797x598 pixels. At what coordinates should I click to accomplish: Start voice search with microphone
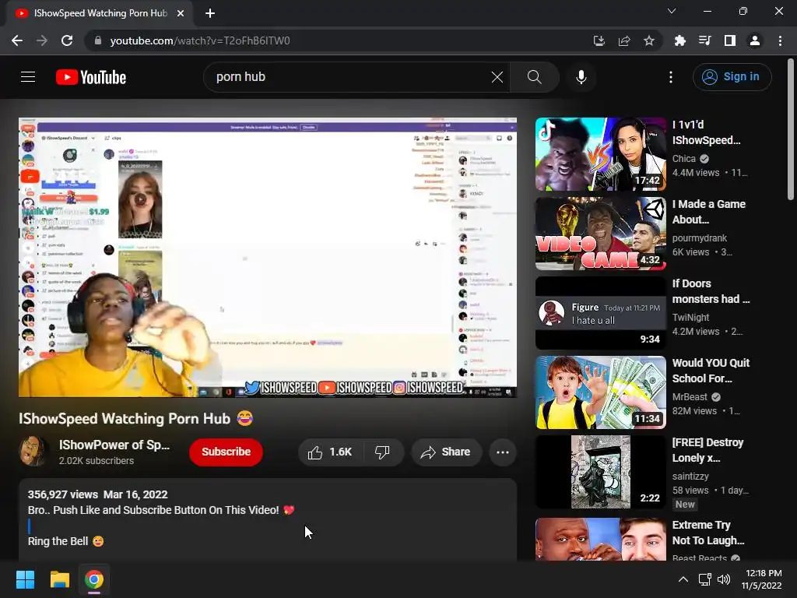tap(581, 77)
